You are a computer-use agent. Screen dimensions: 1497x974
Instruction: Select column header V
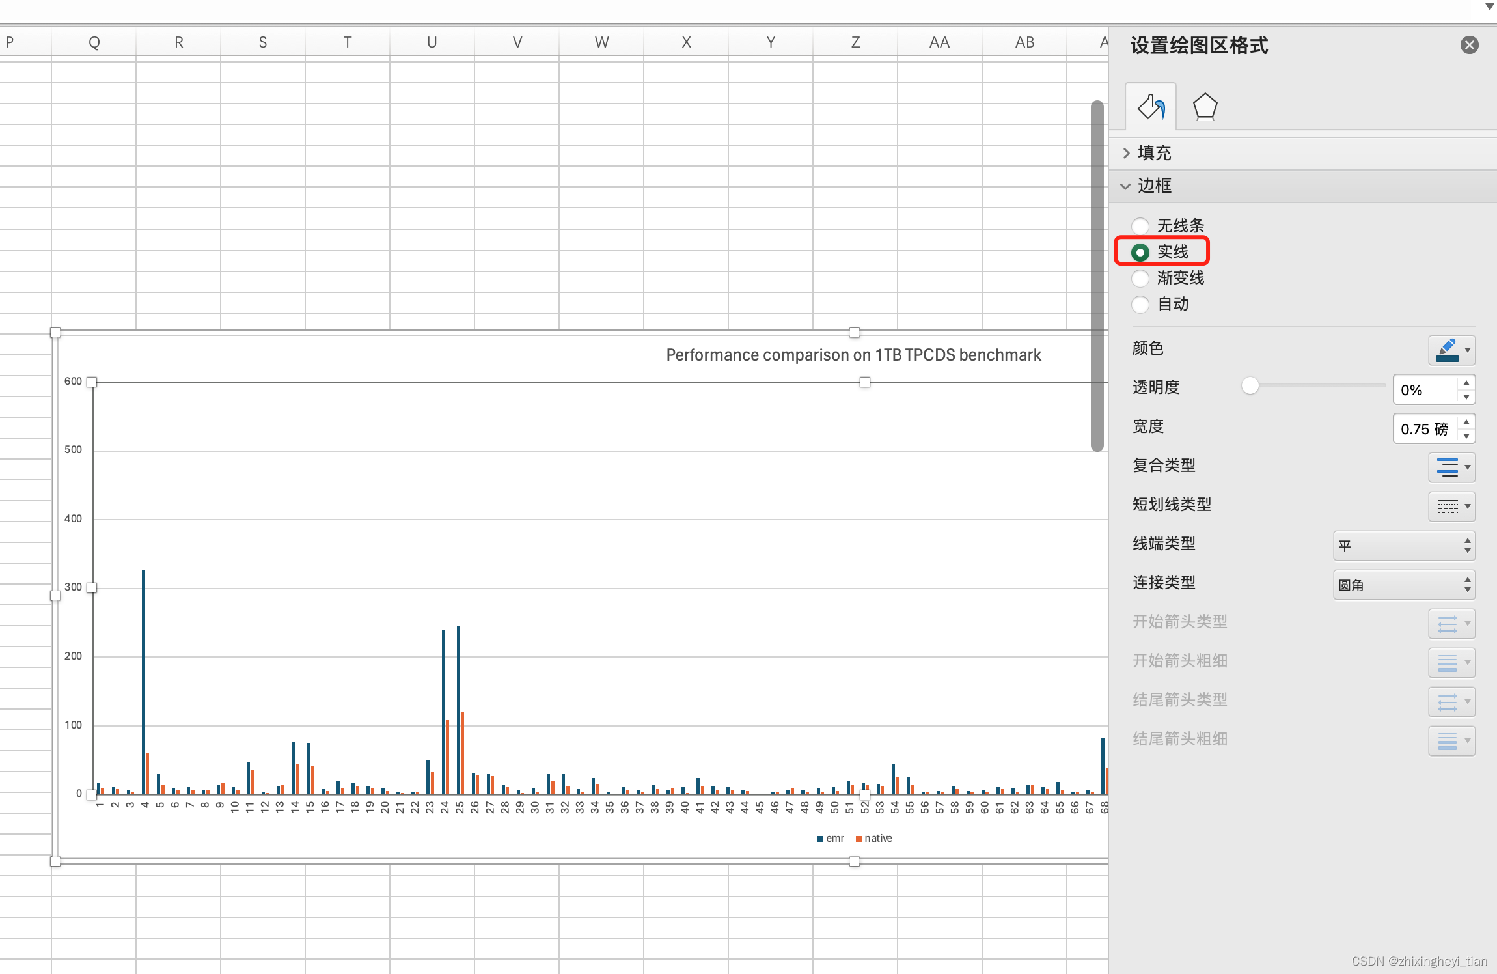[x=517, y=42]
